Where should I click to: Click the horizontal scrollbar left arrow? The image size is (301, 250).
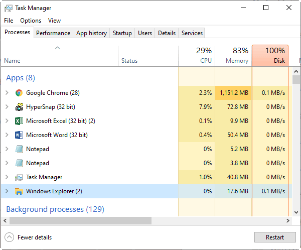coord(5,220)
